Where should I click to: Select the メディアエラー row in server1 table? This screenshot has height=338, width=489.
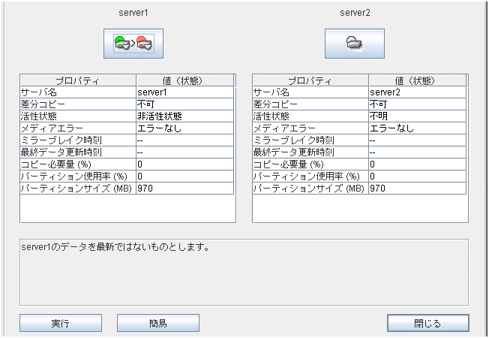(x=77, y=128)
